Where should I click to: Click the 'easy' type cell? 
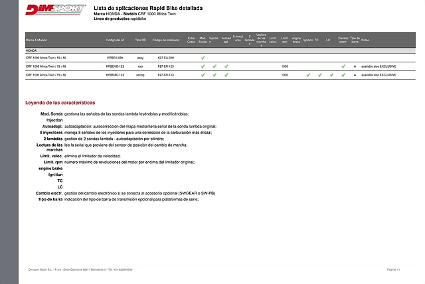pos(140,58)
